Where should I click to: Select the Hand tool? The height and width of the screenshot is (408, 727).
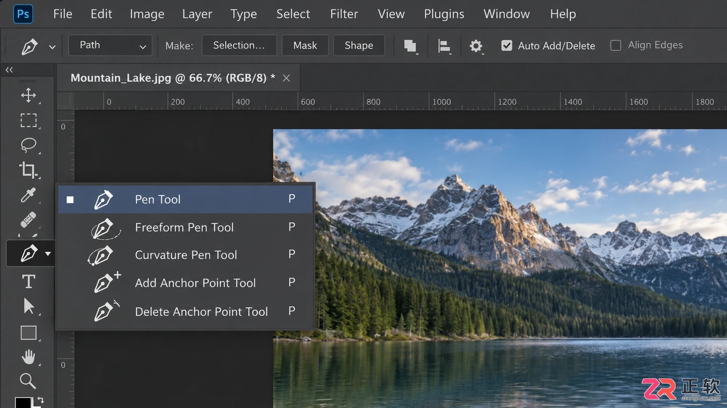pyautogui.click(x=28, y=357)
